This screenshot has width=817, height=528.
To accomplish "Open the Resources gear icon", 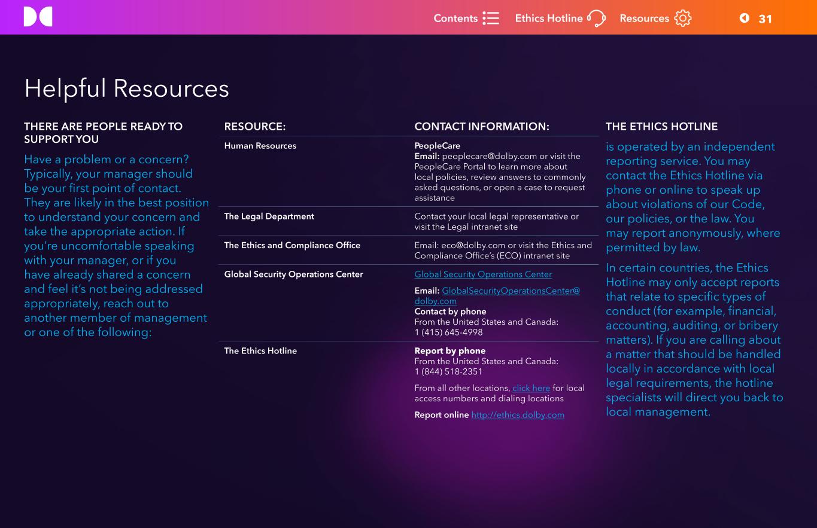I will pyautogui.click(x=682, y=19).
